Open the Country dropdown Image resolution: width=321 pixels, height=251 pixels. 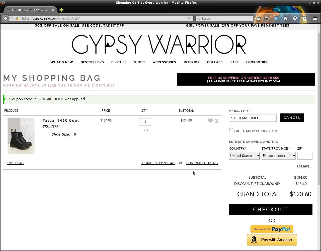point(244,156)
